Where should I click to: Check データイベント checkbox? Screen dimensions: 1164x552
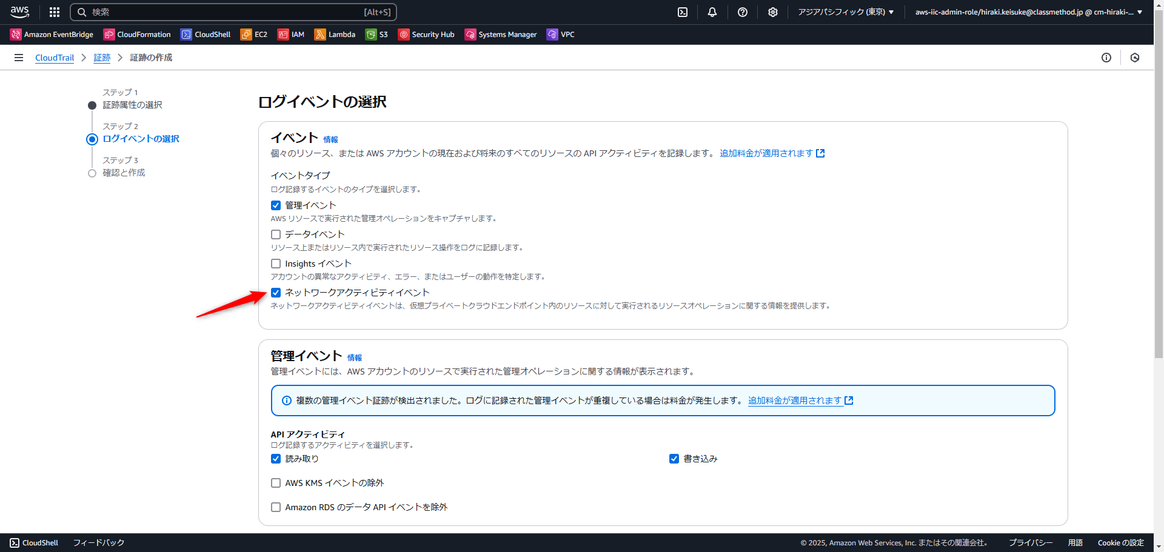coord(276,234)
